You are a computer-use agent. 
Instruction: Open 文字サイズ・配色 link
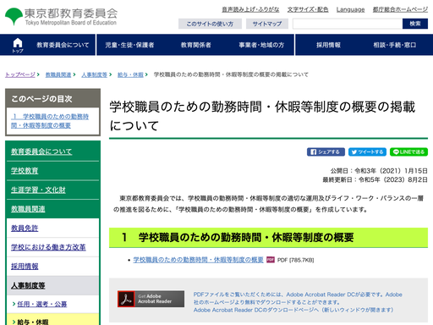[x=308, y=9]
